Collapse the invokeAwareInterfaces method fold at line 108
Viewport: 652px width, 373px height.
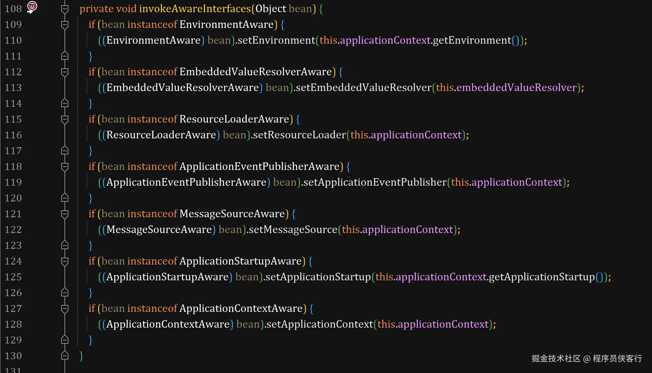(65, 9)
